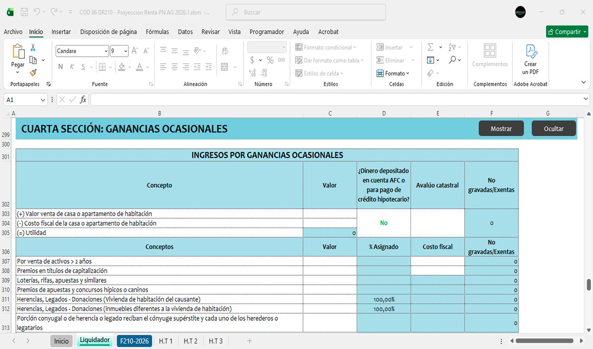Screen dimensions: 593x349
Task: Open Find and Select magnifier icon
Action: (x=452, y=60)
